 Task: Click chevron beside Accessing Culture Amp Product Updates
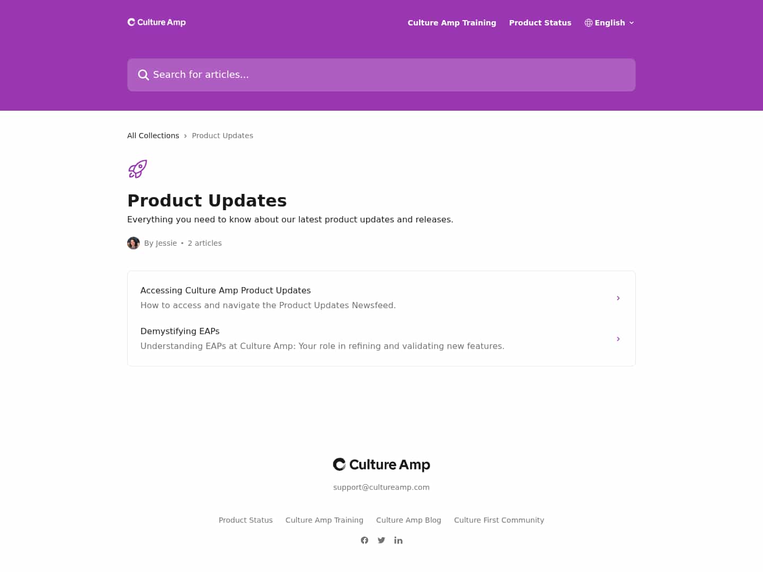(618, 298)
